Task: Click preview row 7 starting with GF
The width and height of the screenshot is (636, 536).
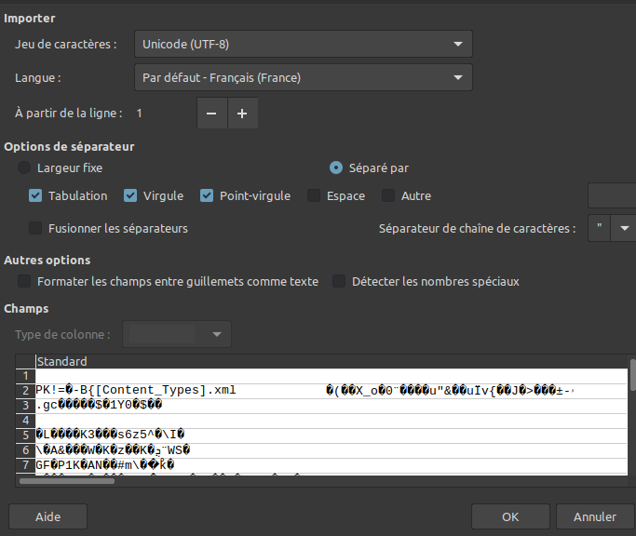Action: 331,465
